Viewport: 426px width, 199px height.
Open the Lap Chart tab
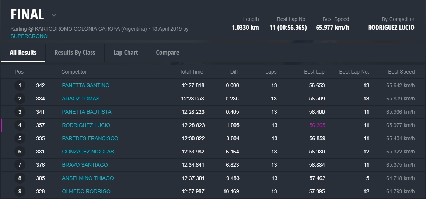coord(126,53)
